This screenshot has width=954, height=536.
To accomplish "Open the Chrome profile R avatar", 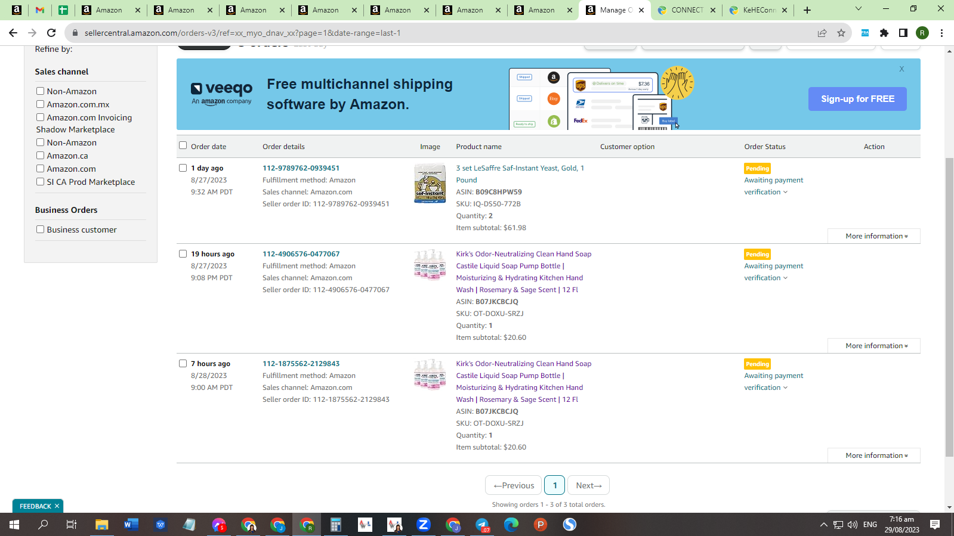I will [922, 33].
